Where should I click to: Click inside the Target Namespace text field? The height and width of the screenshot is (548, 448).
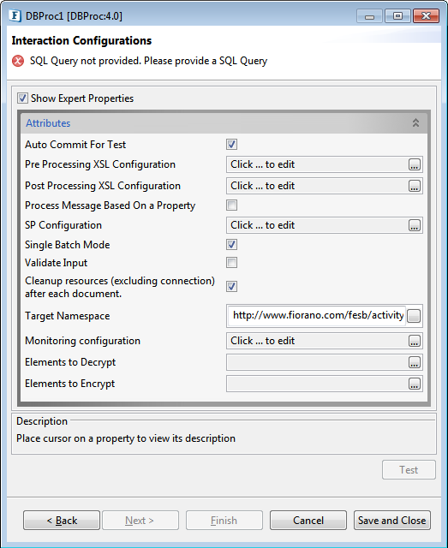pos(317,316)
